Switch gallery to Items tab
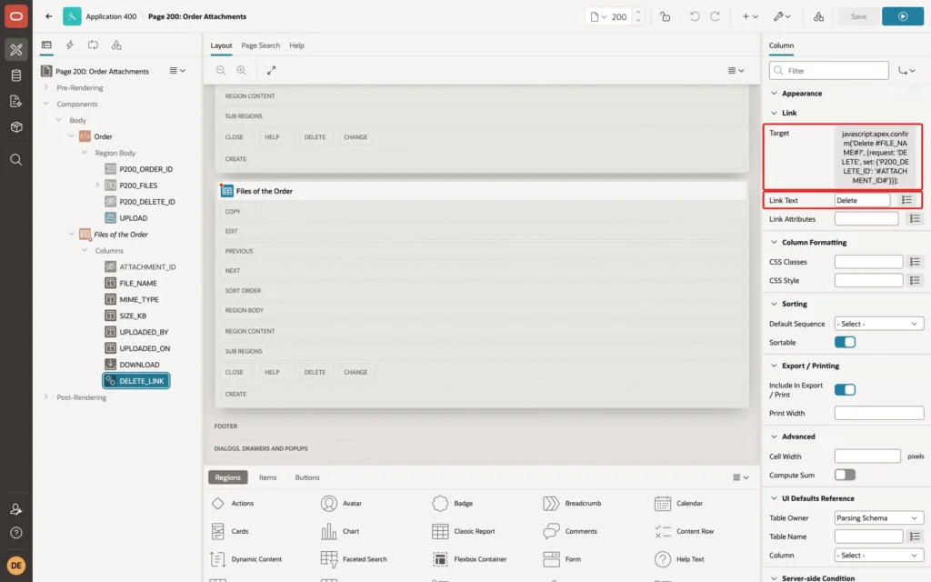The width and height of the screenshot is (931, 582). [x=268, y=477]
